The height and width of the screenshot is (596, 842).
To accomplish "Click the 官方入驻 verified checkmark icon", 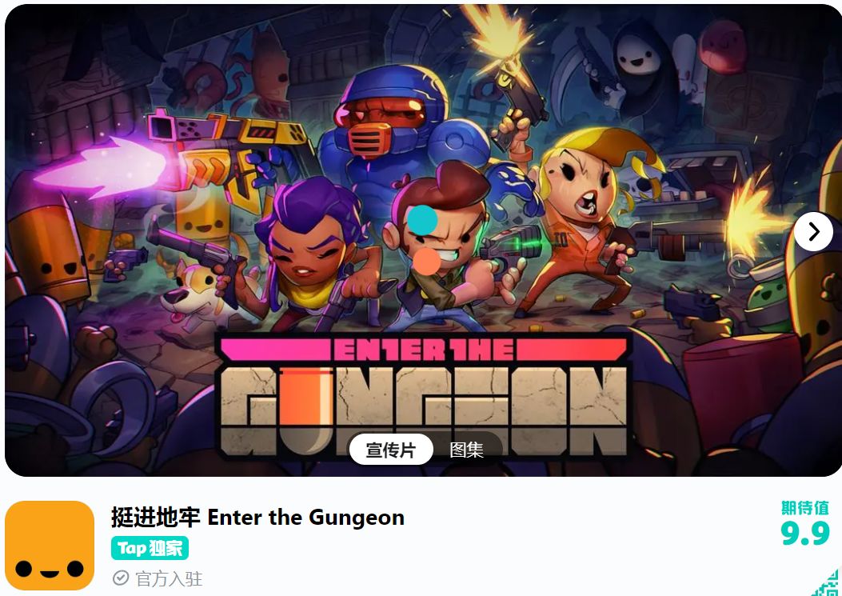I will [x=121, y=578].
